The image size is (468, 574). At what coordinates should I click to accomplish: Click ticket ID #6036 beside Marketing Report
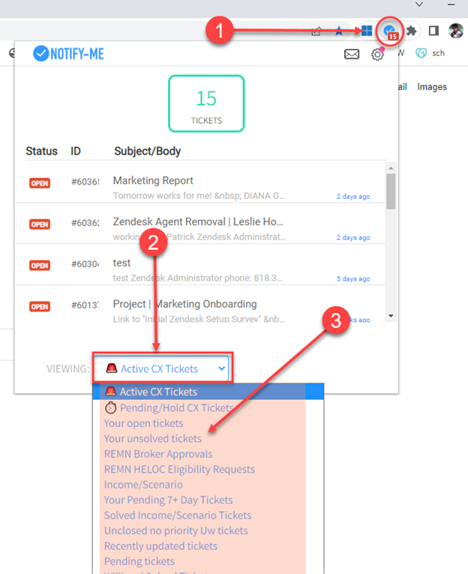click(x=85, y=182)
